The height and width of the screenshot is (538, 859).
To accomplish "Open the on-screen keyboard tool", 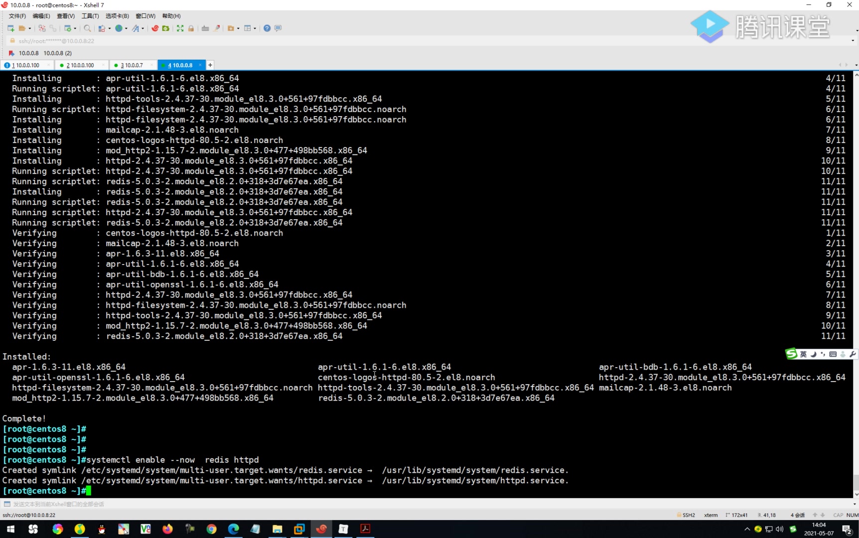I will pyautogui.click(x=206, y=28).
